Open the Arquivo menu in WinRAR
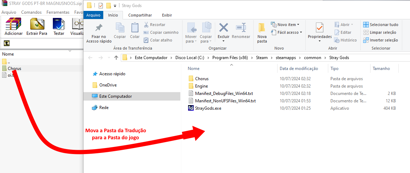The height and width of the screenshot is (173, 410). point(9,12)
